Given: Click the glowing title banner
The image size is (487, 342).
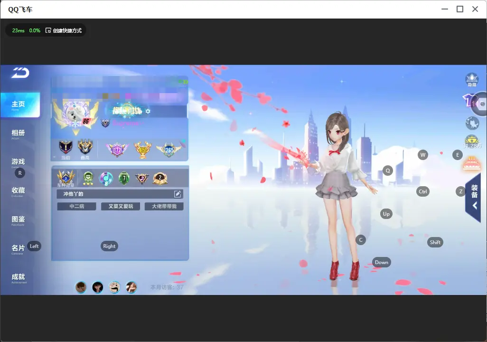Looking at the screenshot, I should pos(127,110).
